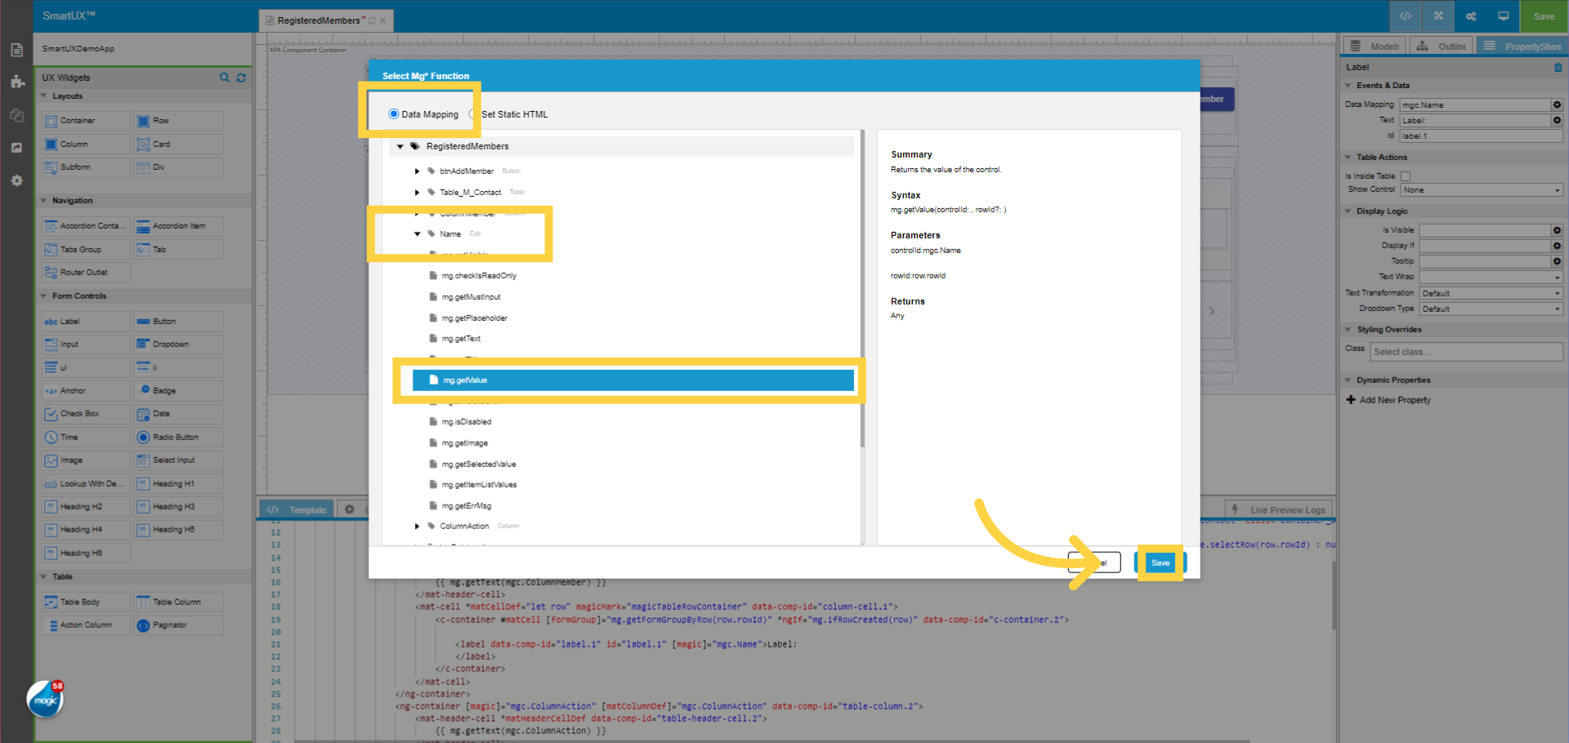Open the Is Visible gear button

tap(1558, 230)
